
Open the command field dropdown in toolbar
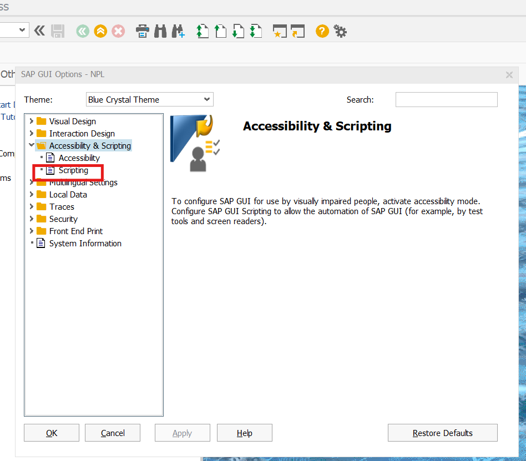pyautogui.click(x=22, y=30)
